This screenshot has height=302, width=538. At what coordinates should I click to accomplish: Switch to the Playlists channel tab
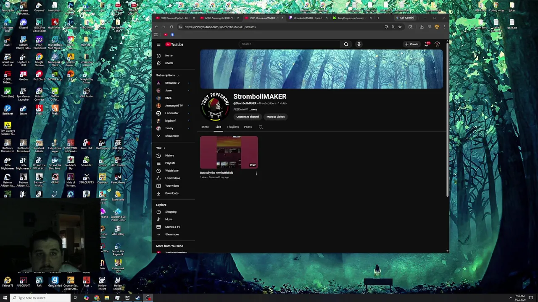(x=233, y=127)
